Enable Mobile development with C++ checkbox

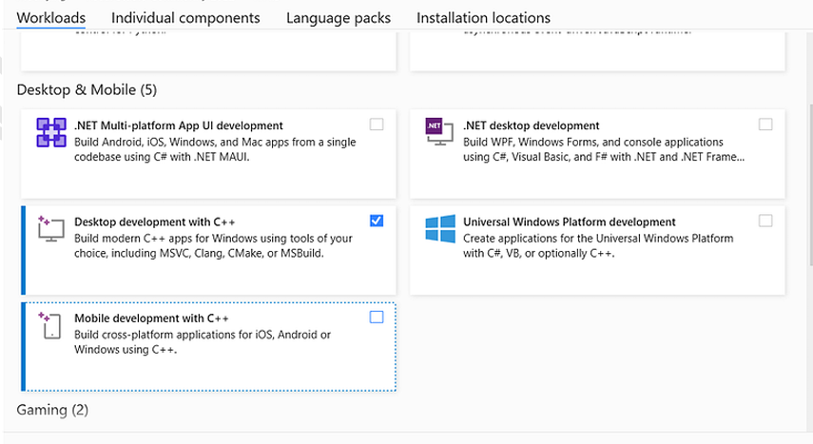377,317
